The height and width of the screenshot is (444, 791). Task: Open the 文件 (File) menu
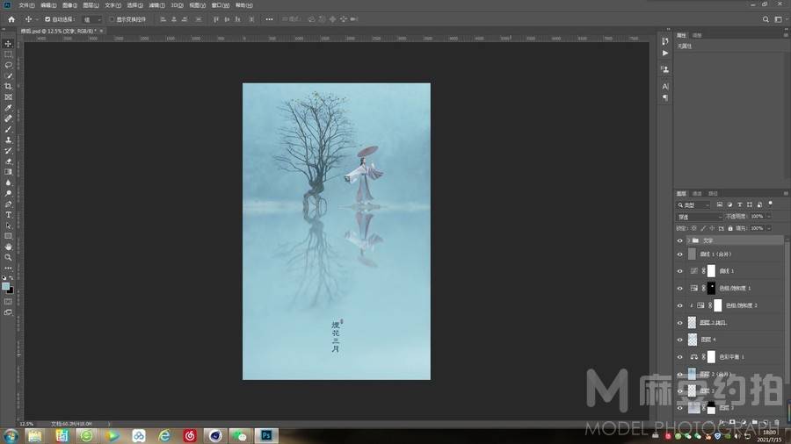tap(26, 5)
